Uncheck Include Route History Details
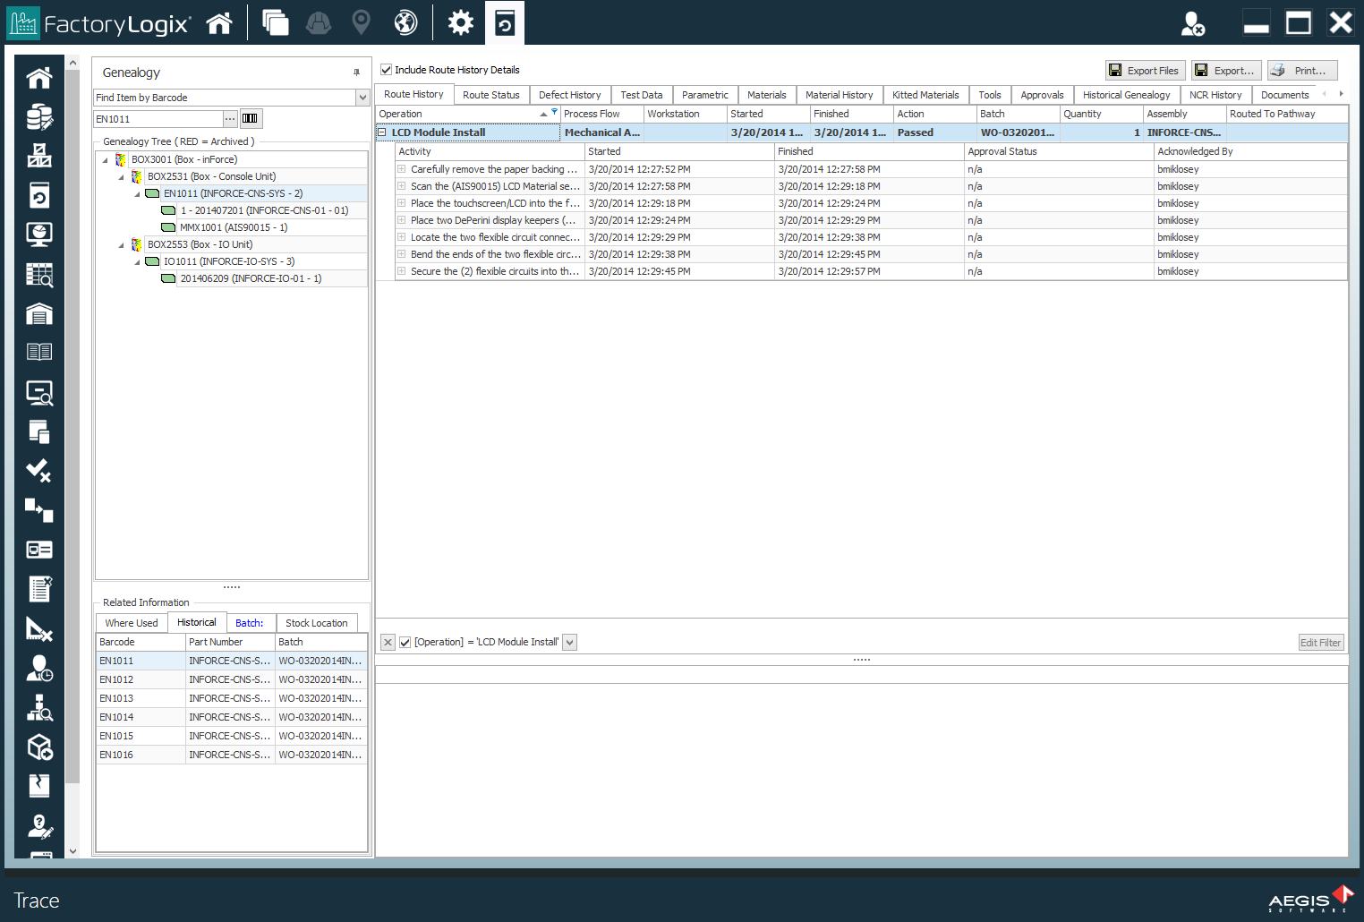Screen dimensions: 1364x922 tap(386, 69)
